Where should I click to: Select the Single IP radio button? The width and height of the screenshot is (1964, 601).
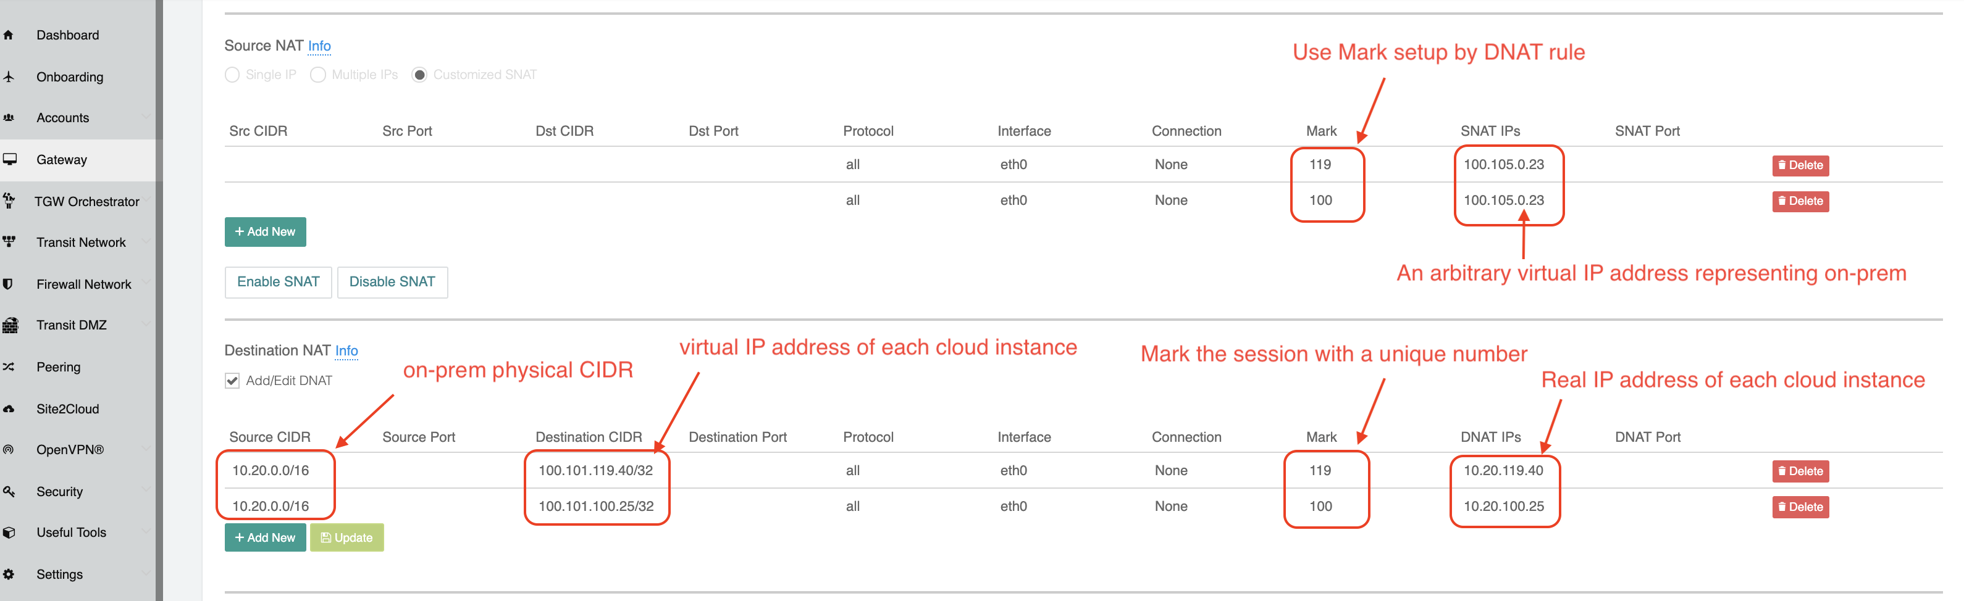point(233,75)
